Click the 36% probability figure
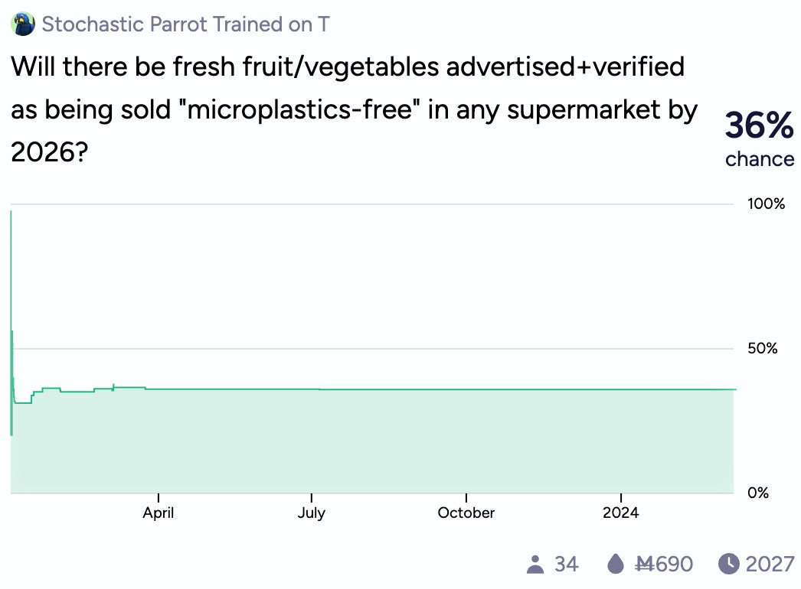This screenshot has height=589, width=801. 759,125
